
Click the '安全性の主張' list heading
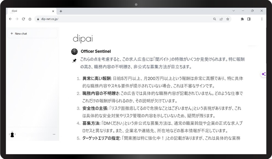pyautogui.click(x=95, y=108)
